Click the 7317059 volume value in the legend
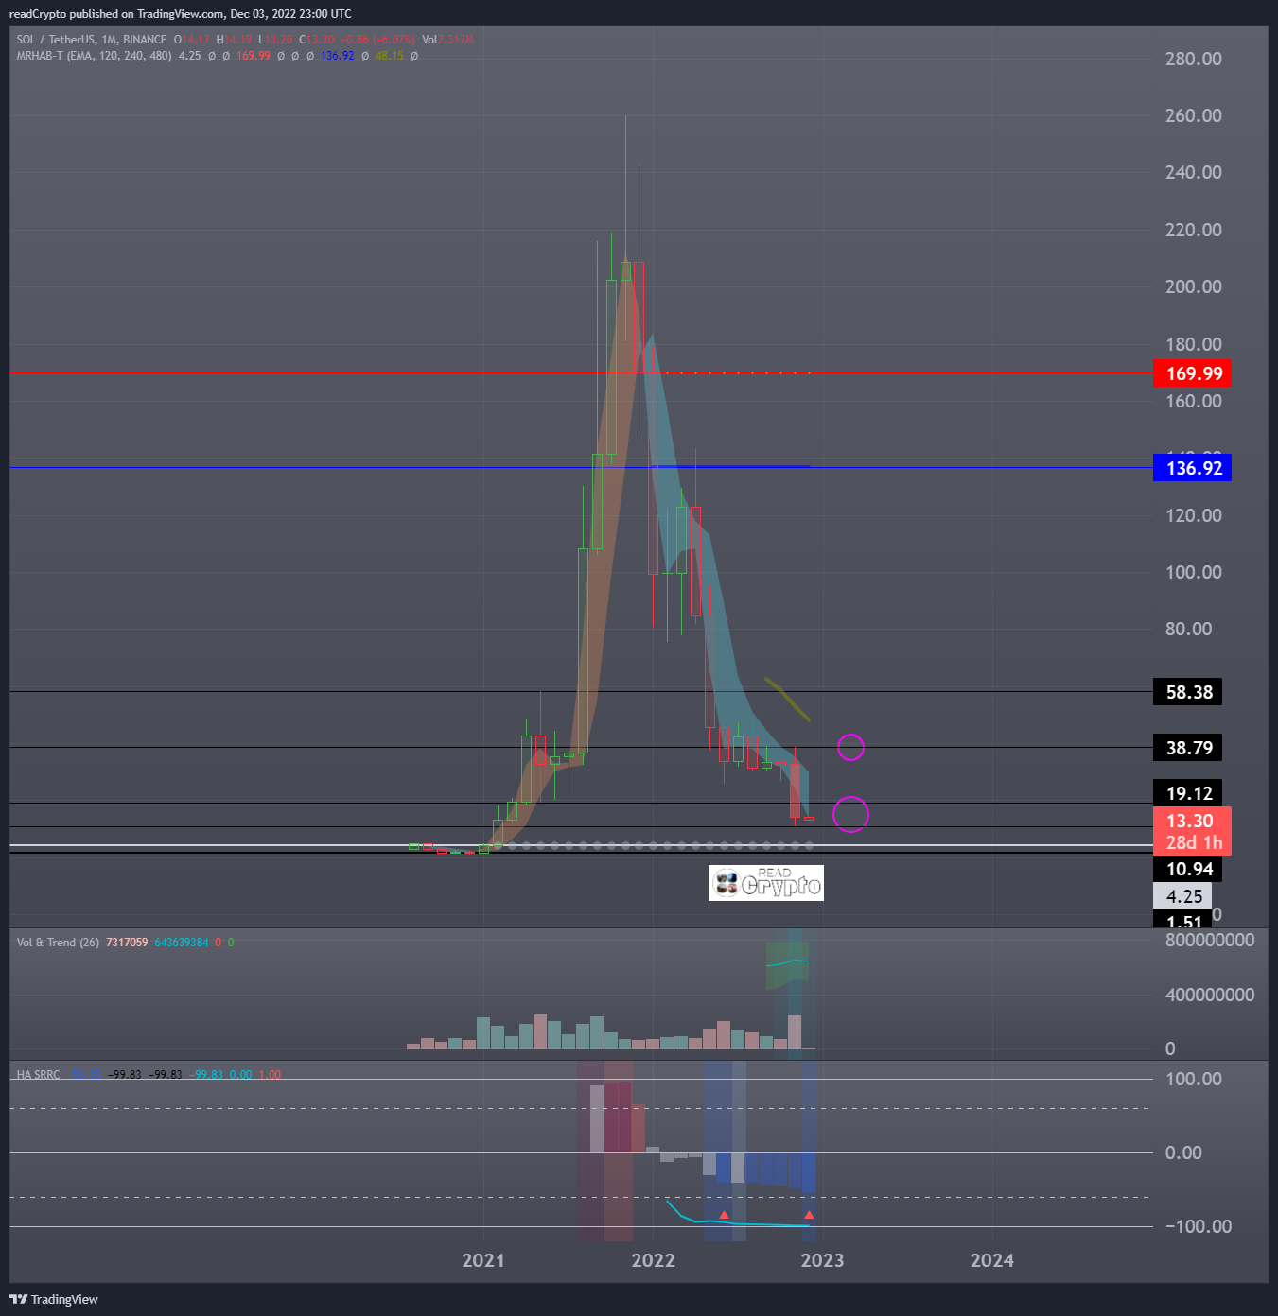This screenshot has height=1316, width=1278. tap(127, 943)
